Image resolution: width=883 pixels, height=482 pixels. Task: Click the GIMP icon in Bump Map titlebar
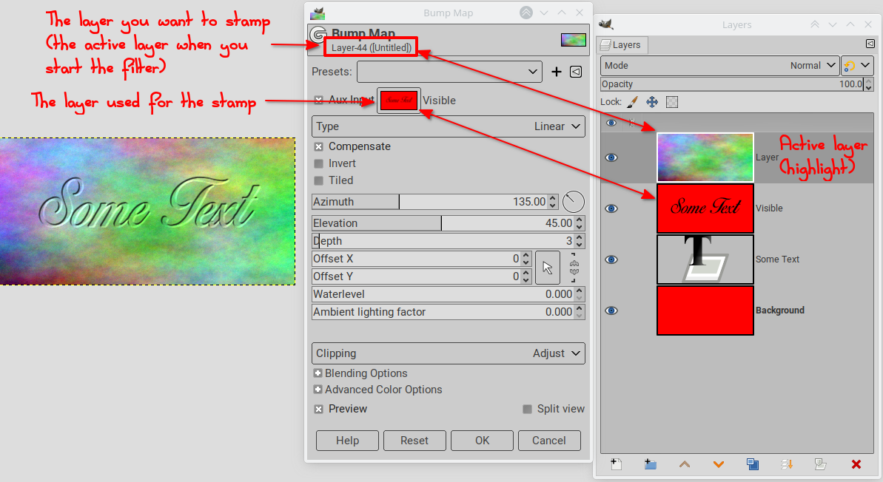click(318, 13)
